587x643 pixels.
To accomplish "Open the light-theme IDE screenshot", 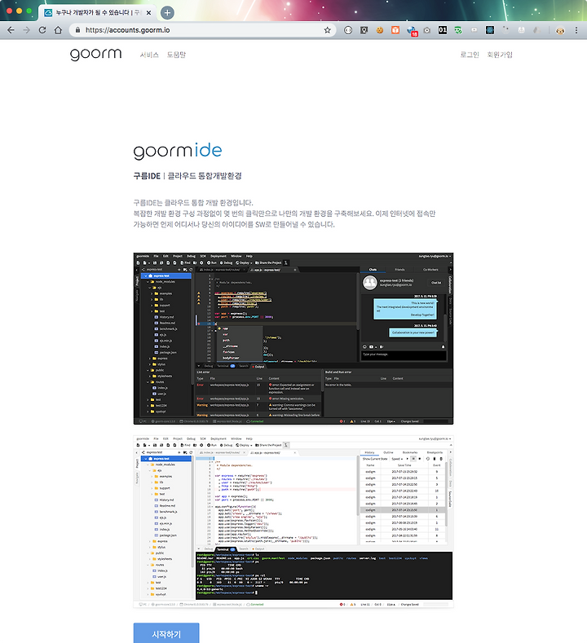I will (293, 522).
